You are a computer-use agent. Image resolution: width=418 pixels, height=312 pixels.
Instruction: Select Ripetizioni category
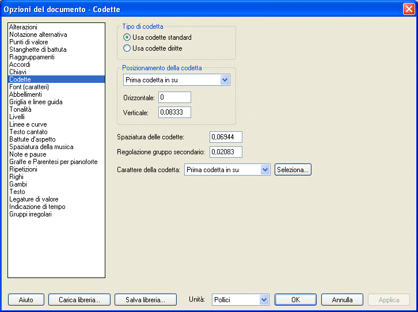(56, 169)
